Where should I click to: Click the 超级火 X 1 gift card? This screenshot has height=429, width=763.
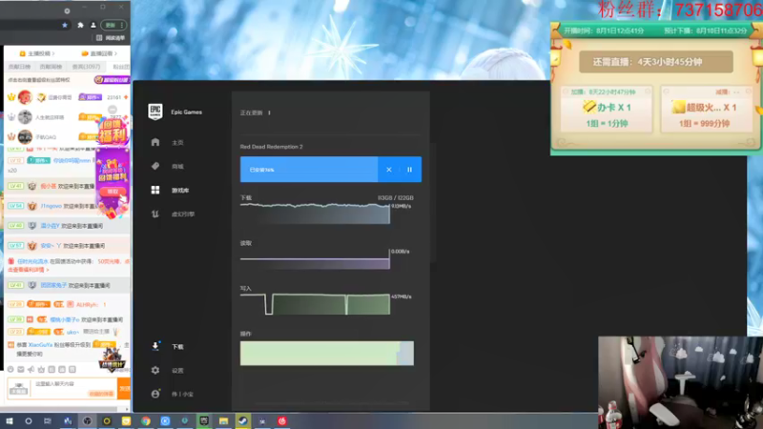click(705, 110)
